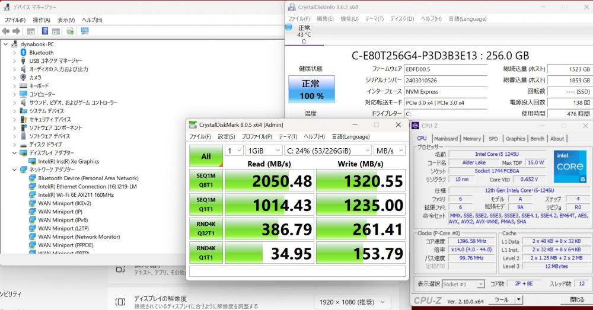Viewport: 593px width, 310px height.
Task: Click the blue health status orb in CrystalDiskInfo
Action: pos(289,27)
